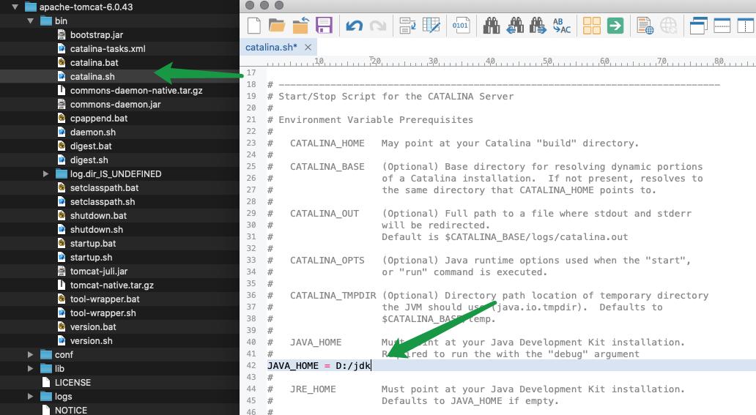This screenshot has height=415, width=756.
Task: Find next match with binoculars-right icon
Action: click(538, 25)
